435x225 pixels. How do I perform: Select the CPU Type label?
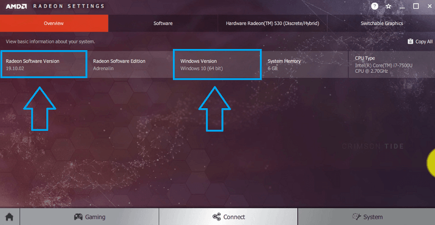[x=365, y=58]
